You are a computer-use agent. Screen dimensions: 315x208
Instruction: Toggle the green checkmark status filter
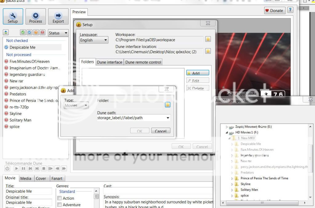coord(23,33)
